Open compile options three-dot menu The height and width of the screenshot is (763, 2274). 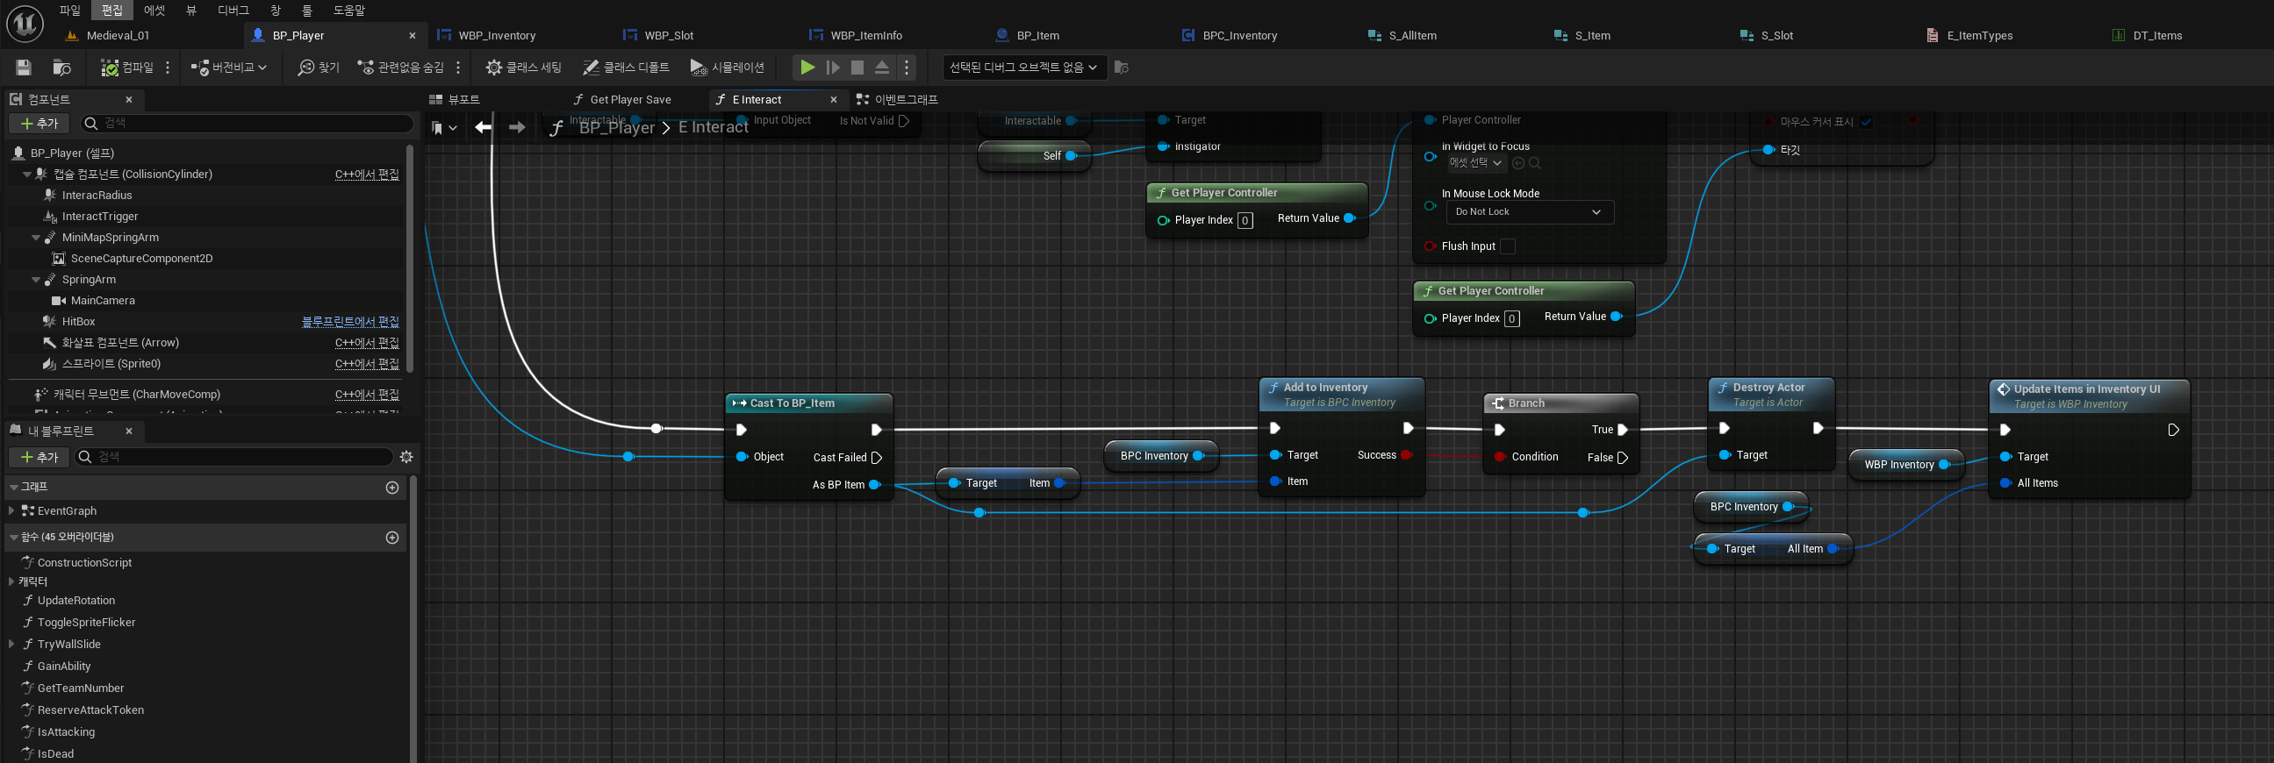coord(168,68)
